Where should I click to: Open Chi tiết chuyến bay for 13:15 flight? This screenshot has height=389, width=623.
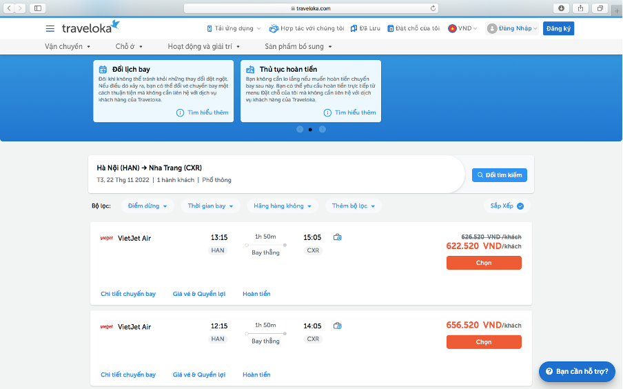click(x=128, y=294)
